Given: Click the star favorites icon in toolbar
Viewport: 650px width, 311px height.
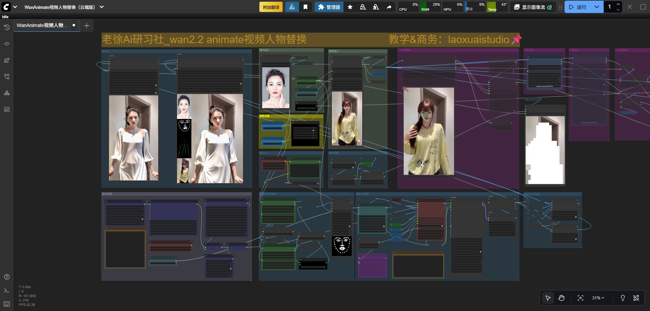Looking at the screenshot, I should click(x=350, y=7).
